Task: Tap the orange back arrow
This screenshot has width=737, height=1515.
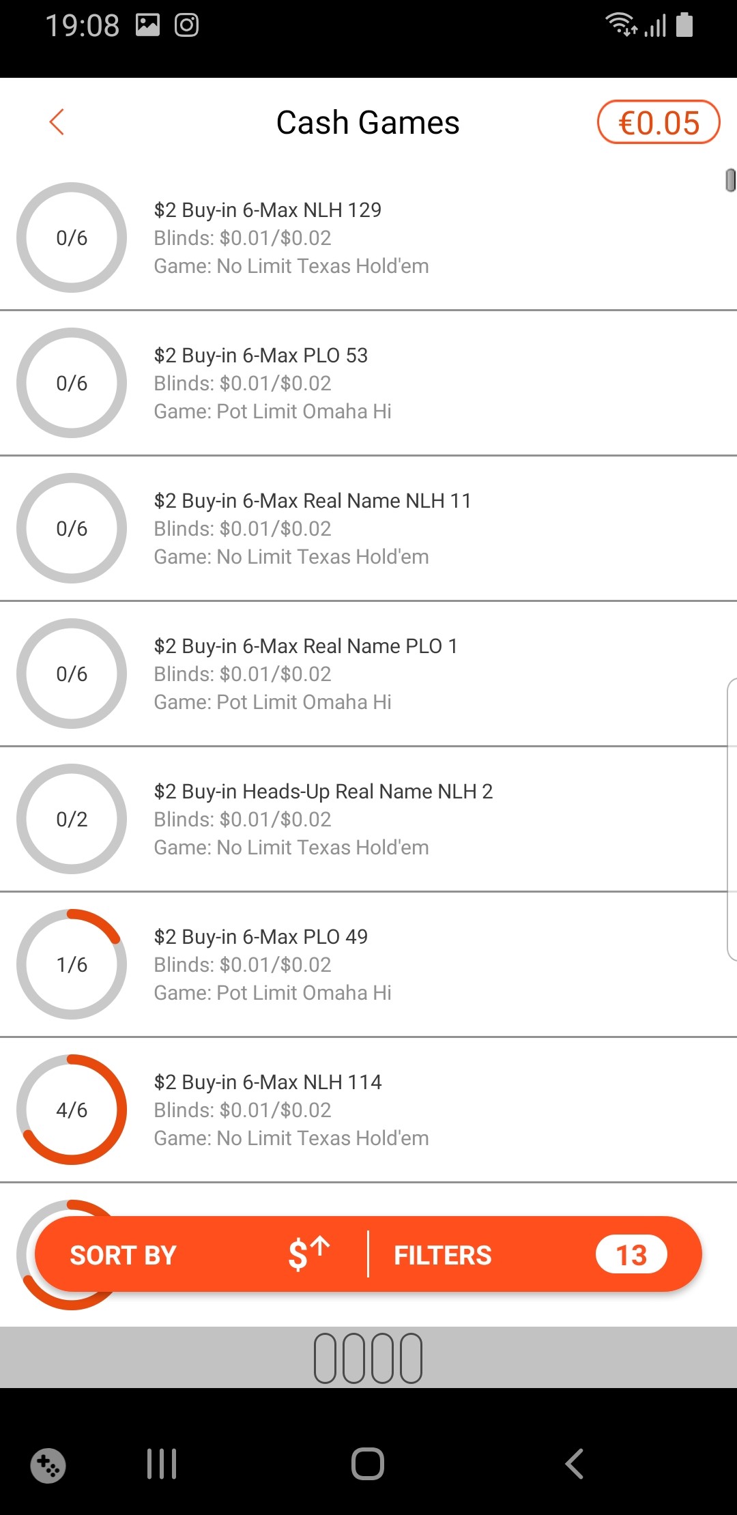Action: click(x=57, y=122)
